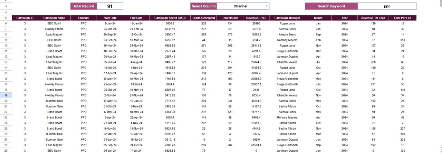
Task: Click the Select Column label
Action: pos(203,6)
